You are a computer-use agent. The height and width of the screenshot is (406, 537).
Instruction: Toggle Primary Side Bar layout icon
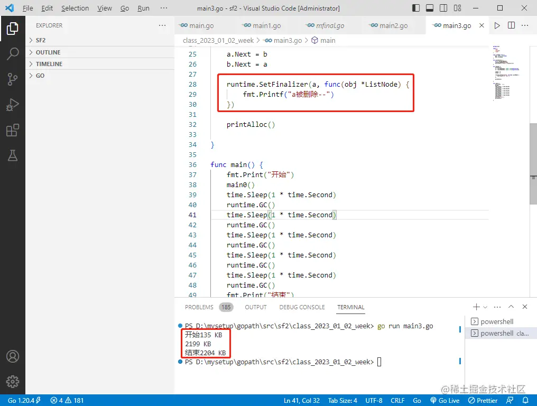416,8
